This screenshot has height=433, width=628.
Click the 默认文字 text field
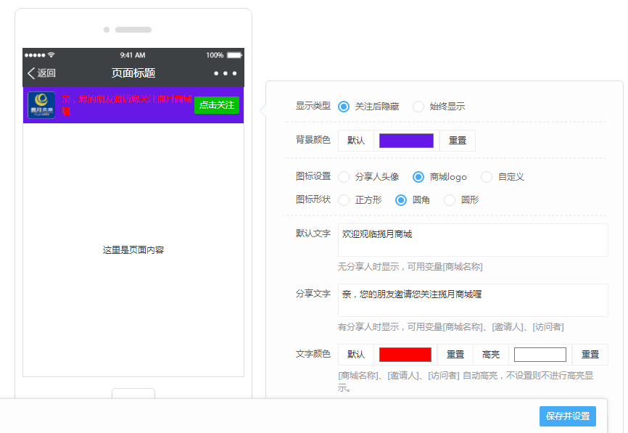point(473,240)
